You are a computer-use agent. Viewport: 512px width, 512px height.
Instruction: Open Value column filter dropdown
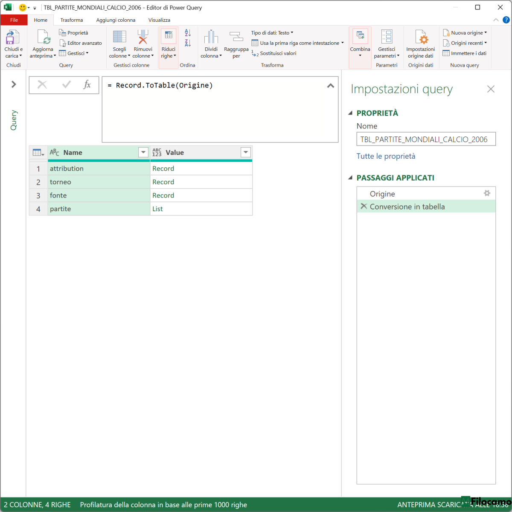click(246, 152)
